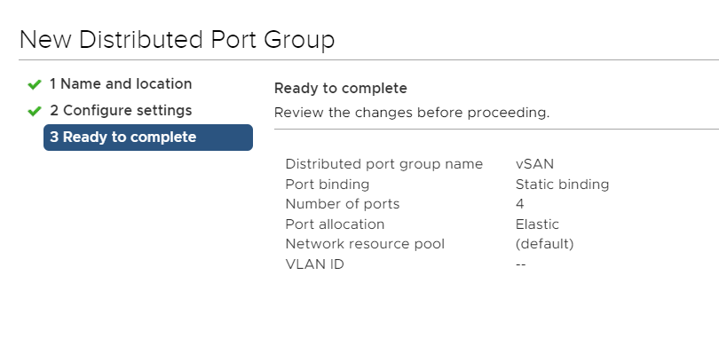Select step 3 Ready to complete
This screenshot has height=354, width=719.
(148, 138)
